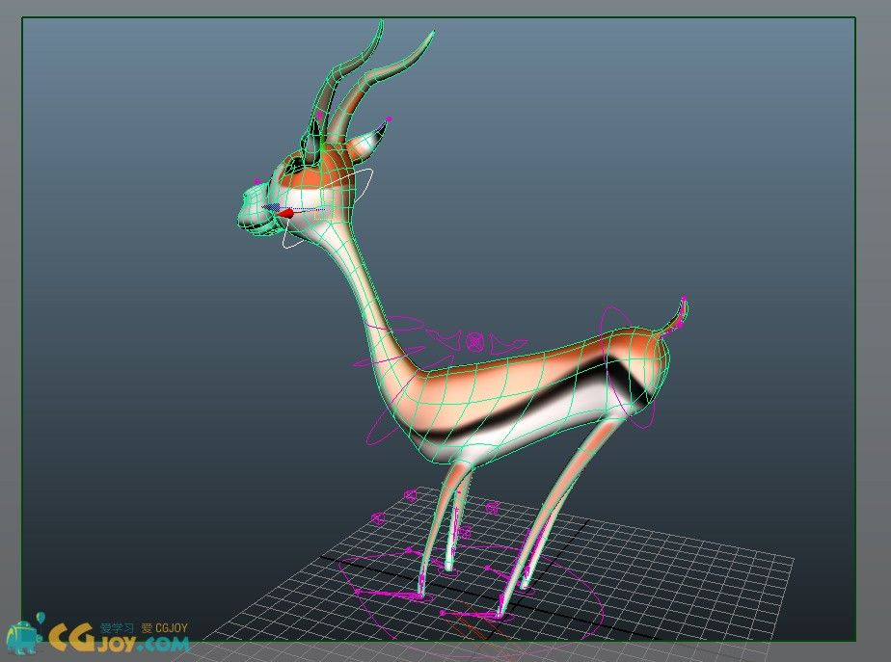Screen dimensions: 891x662
Task: Click the teal robot mascot icon
Action: [x=23, y=636]
